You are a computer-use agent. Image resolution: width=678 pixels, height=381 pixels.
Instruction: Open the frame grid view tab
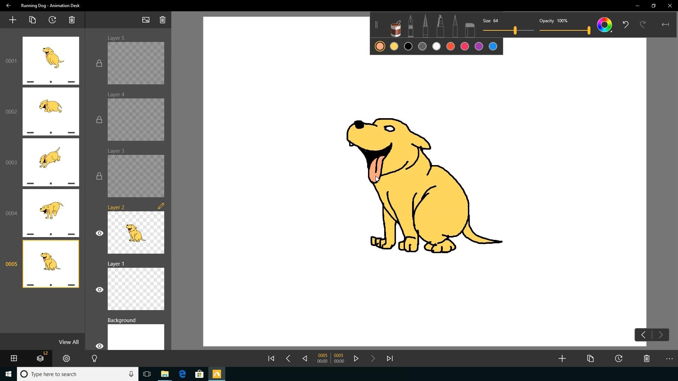click(x=14, y=358)
